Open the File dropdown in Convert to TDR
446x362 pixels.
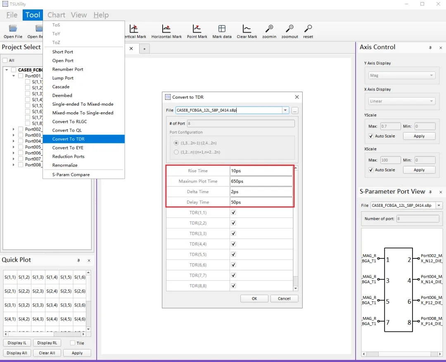285,111
